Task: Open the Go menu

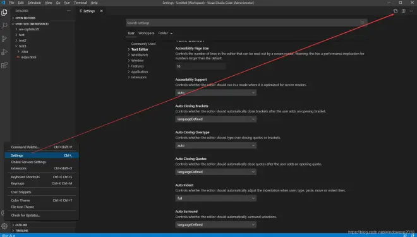Action: coord(58,3)
